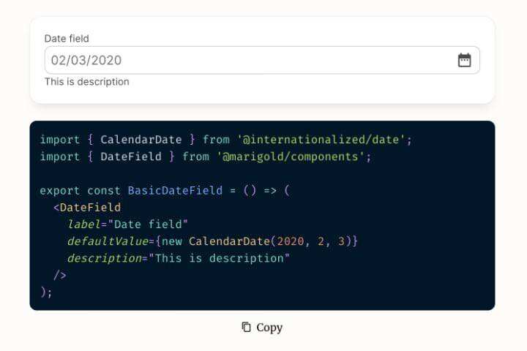527x351 pixels.
Task: Click the "Date field" label above input
Action: click(67, 38)
